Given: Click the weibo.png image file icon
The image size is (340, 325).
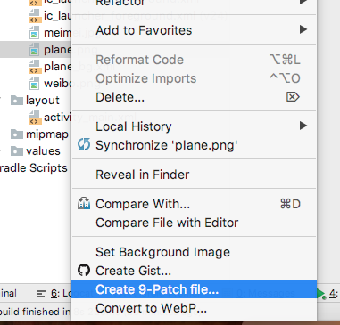Looking at the screenshot, I should click(x=34, y=84).
